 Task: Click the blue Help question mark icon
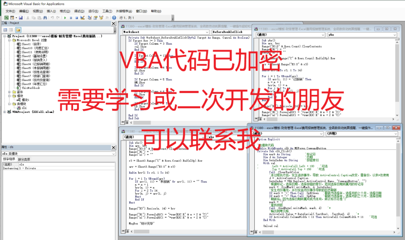pos(114,18)
